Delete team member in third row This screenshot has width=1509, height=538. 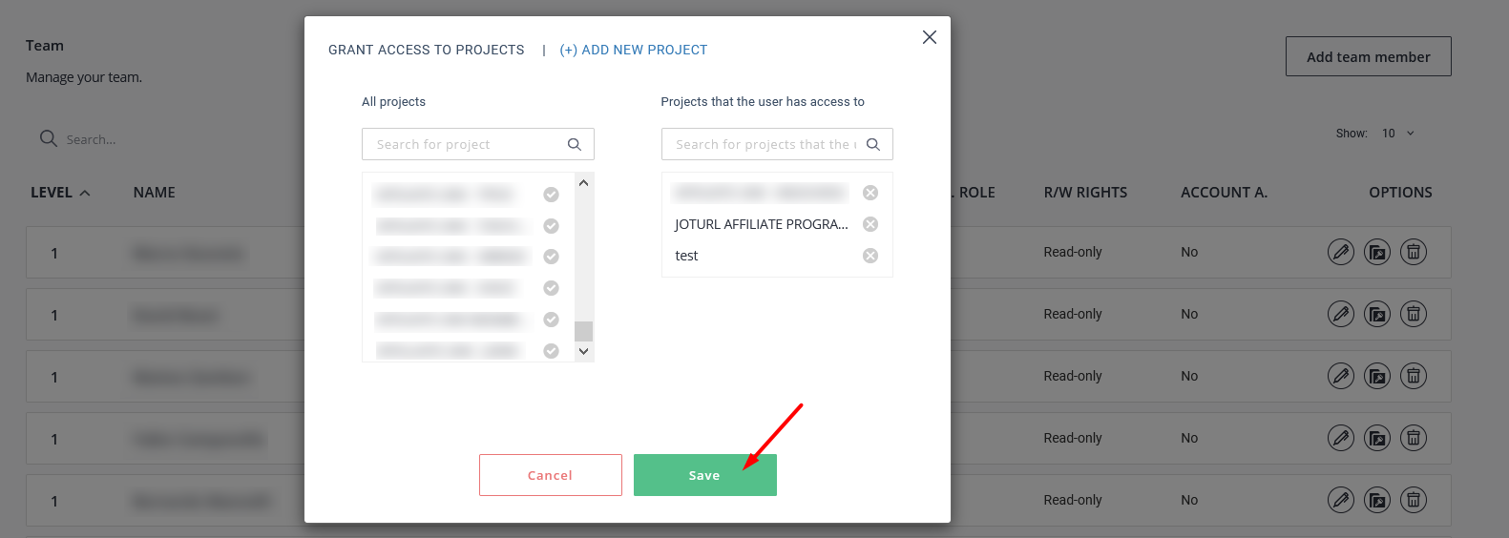(x=1414, y=376)
